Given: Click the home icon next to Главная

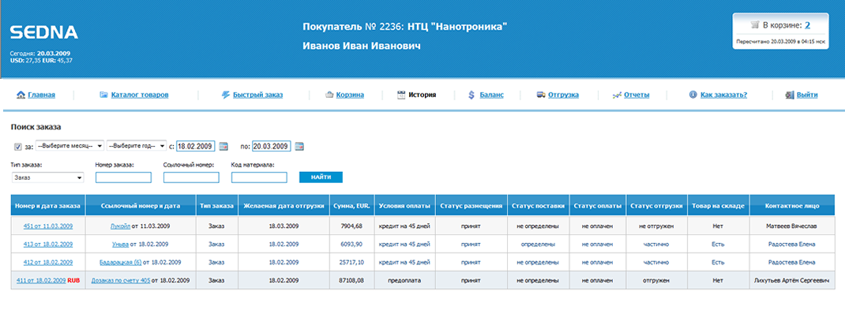Looking at the screenshot, I should tap(21, 95).
